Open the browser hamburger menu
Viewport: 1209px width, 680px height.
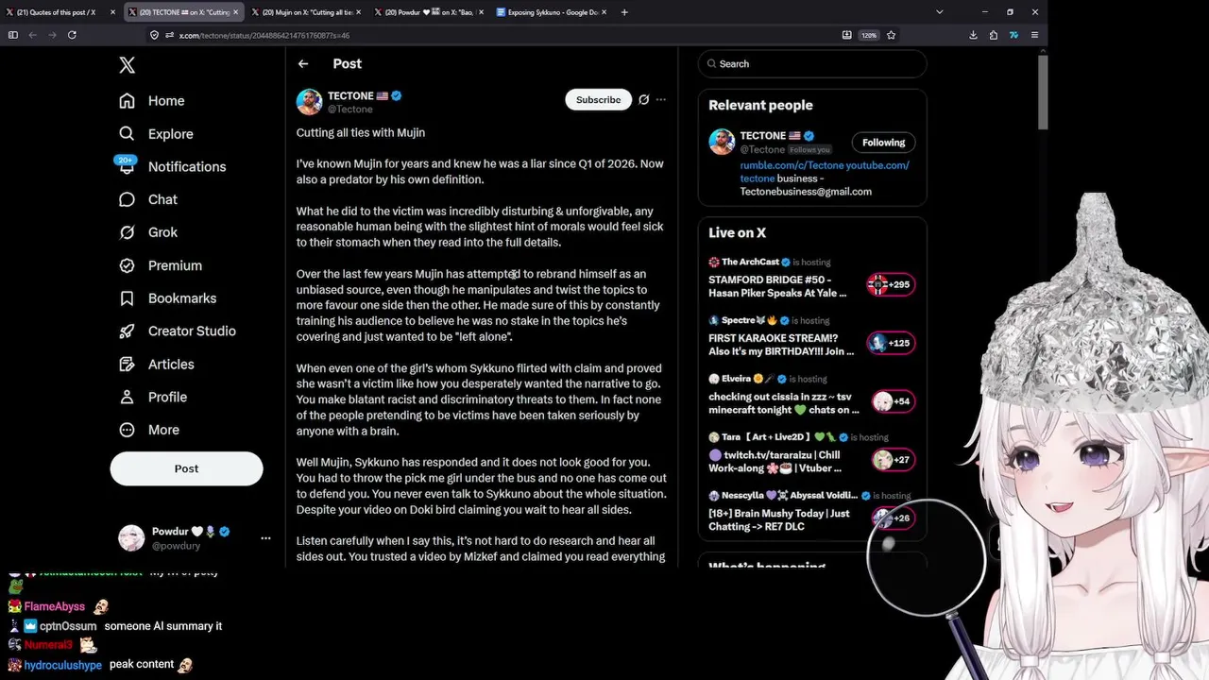[x=1034, y=35]
